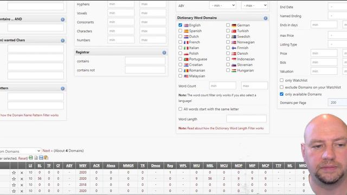
Task: Click the gray document export icon
Action: [x=36, y=158]
